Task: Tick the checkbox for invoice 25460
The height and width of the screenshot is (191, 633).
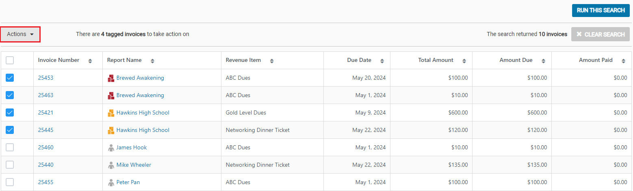Action: [10, 147]
